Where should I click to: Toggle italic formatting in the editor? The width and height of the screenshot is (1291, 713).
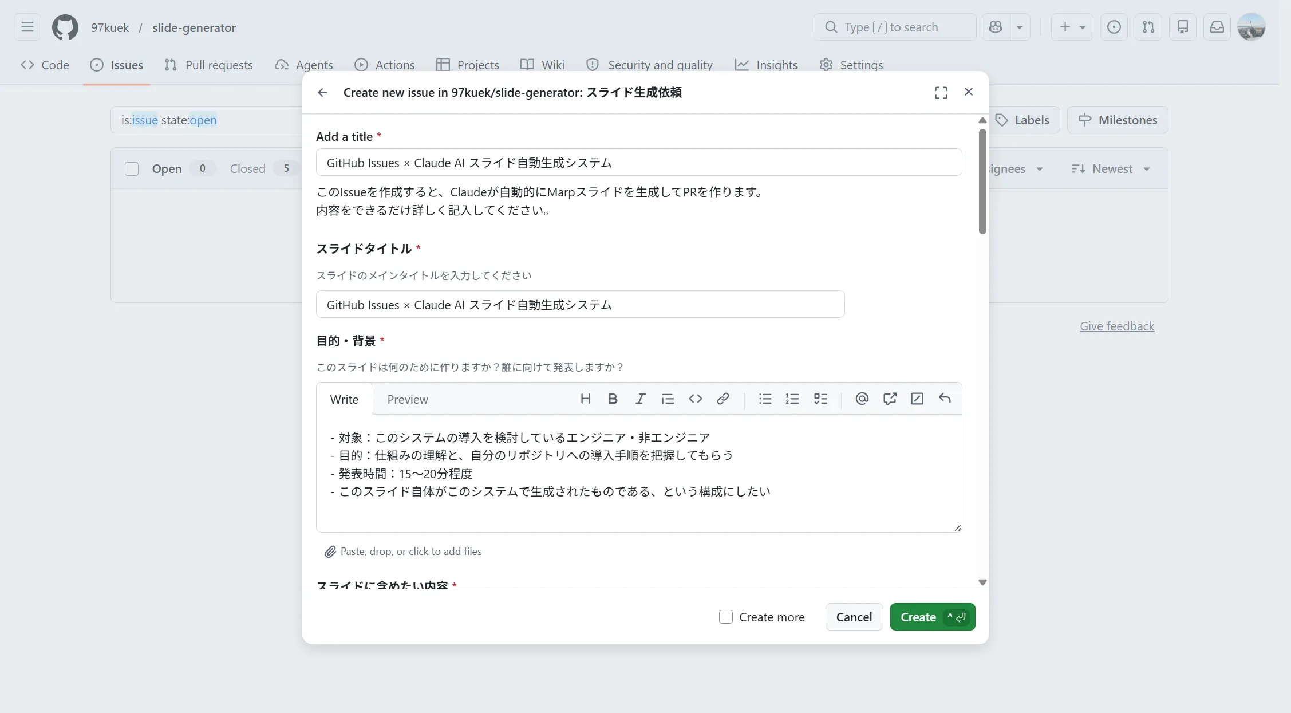coord(640,399)
